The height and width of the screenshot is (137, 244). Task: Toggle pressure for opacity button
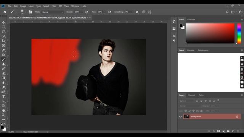[x=87, y=12]
